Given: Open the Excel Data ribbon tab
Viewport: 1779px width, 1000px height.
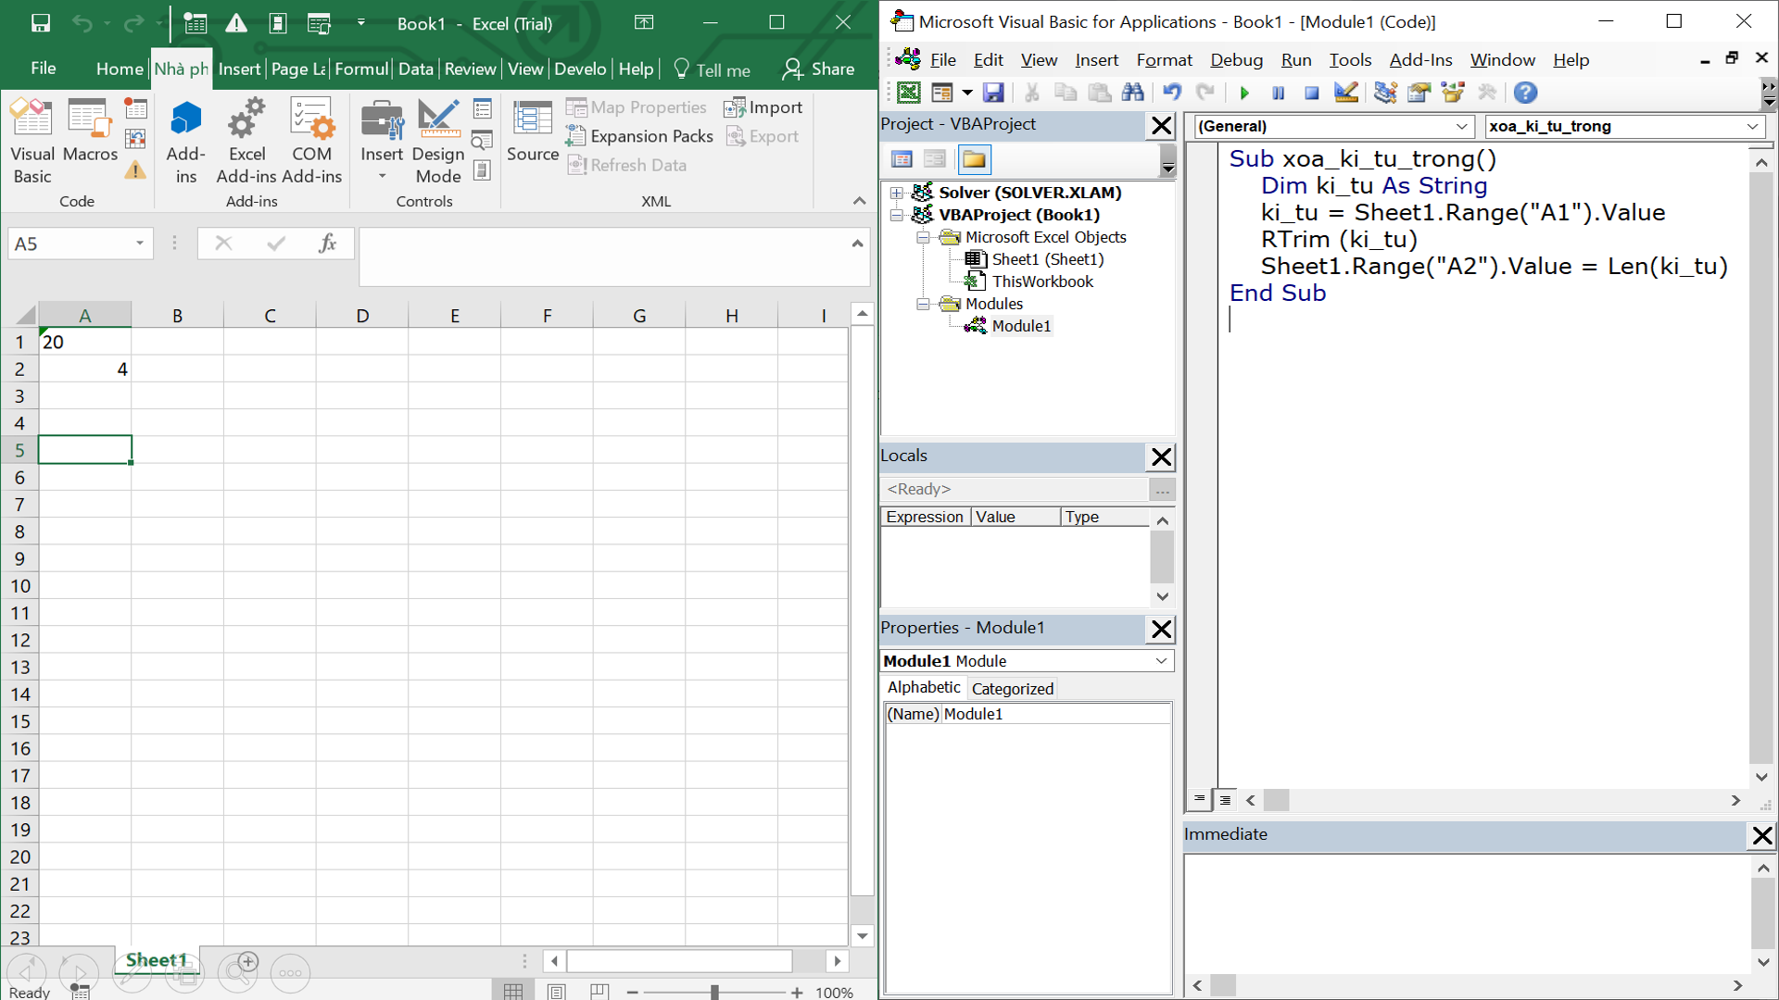Looking at the screenshot, I should pos(416,69).
